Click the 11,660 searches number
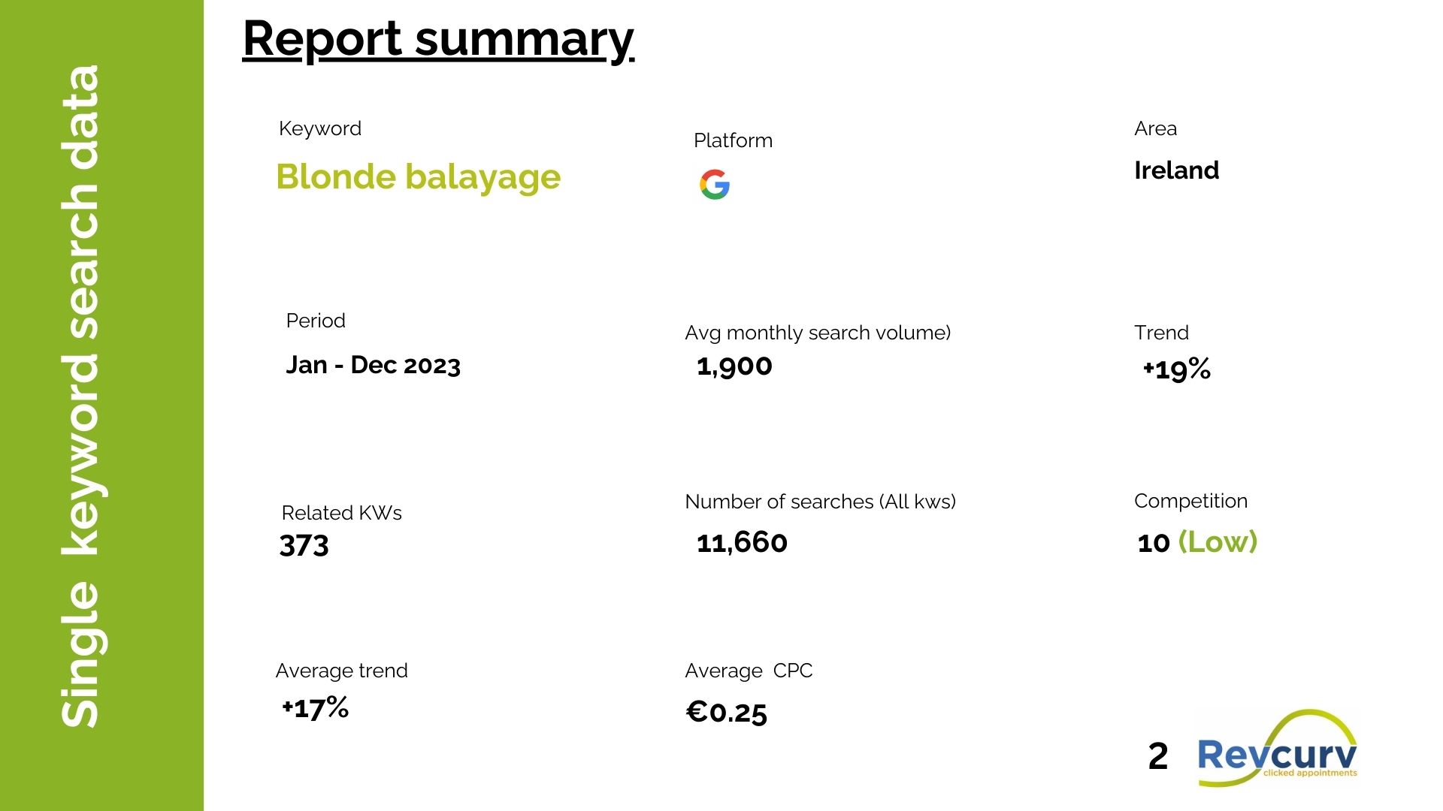This screenshot has width=1443, height=811. pos(742,542)
